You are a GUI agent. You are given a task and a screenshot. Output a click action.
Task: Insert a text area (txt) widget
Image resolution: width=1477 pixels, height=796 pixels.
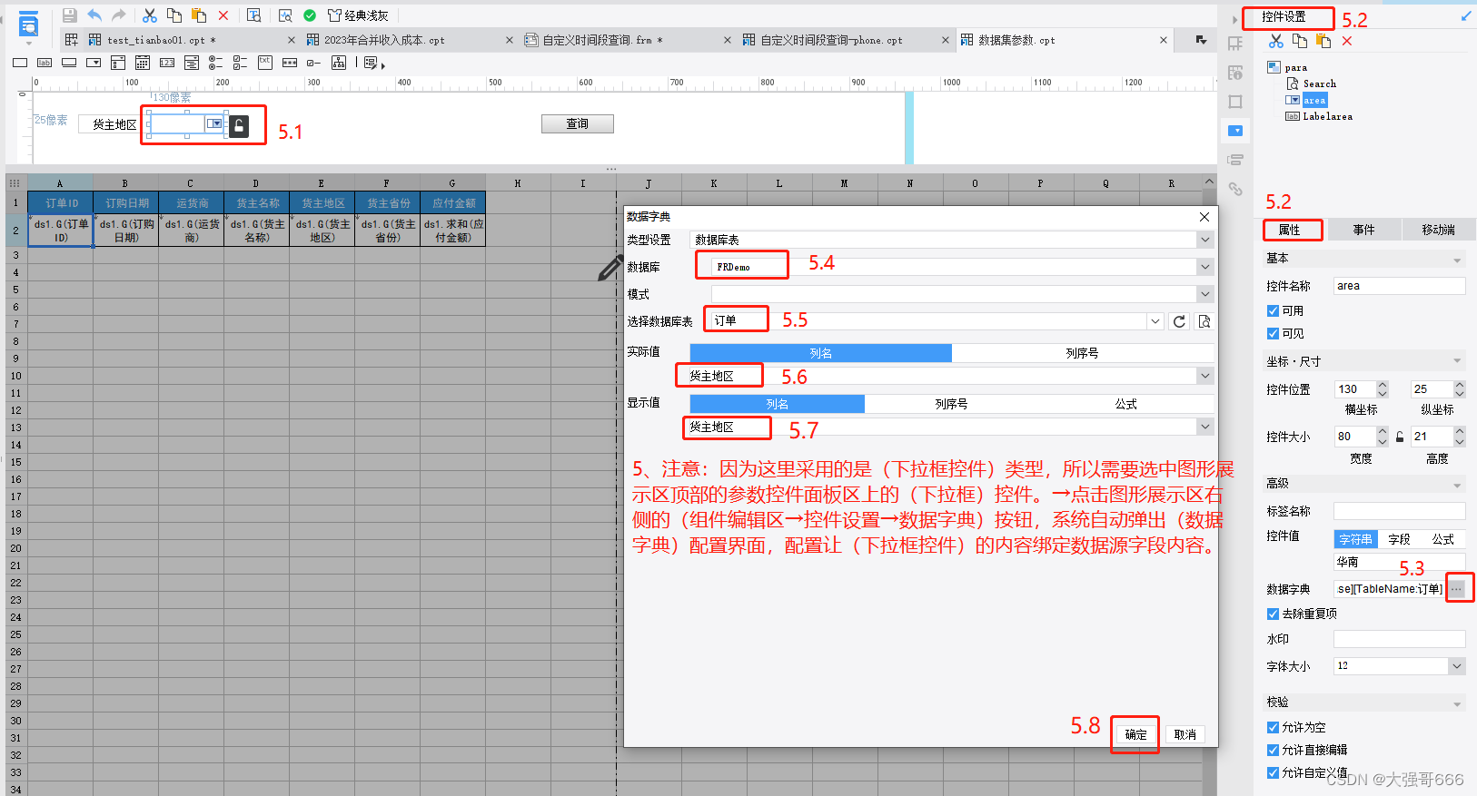point(265,63)
